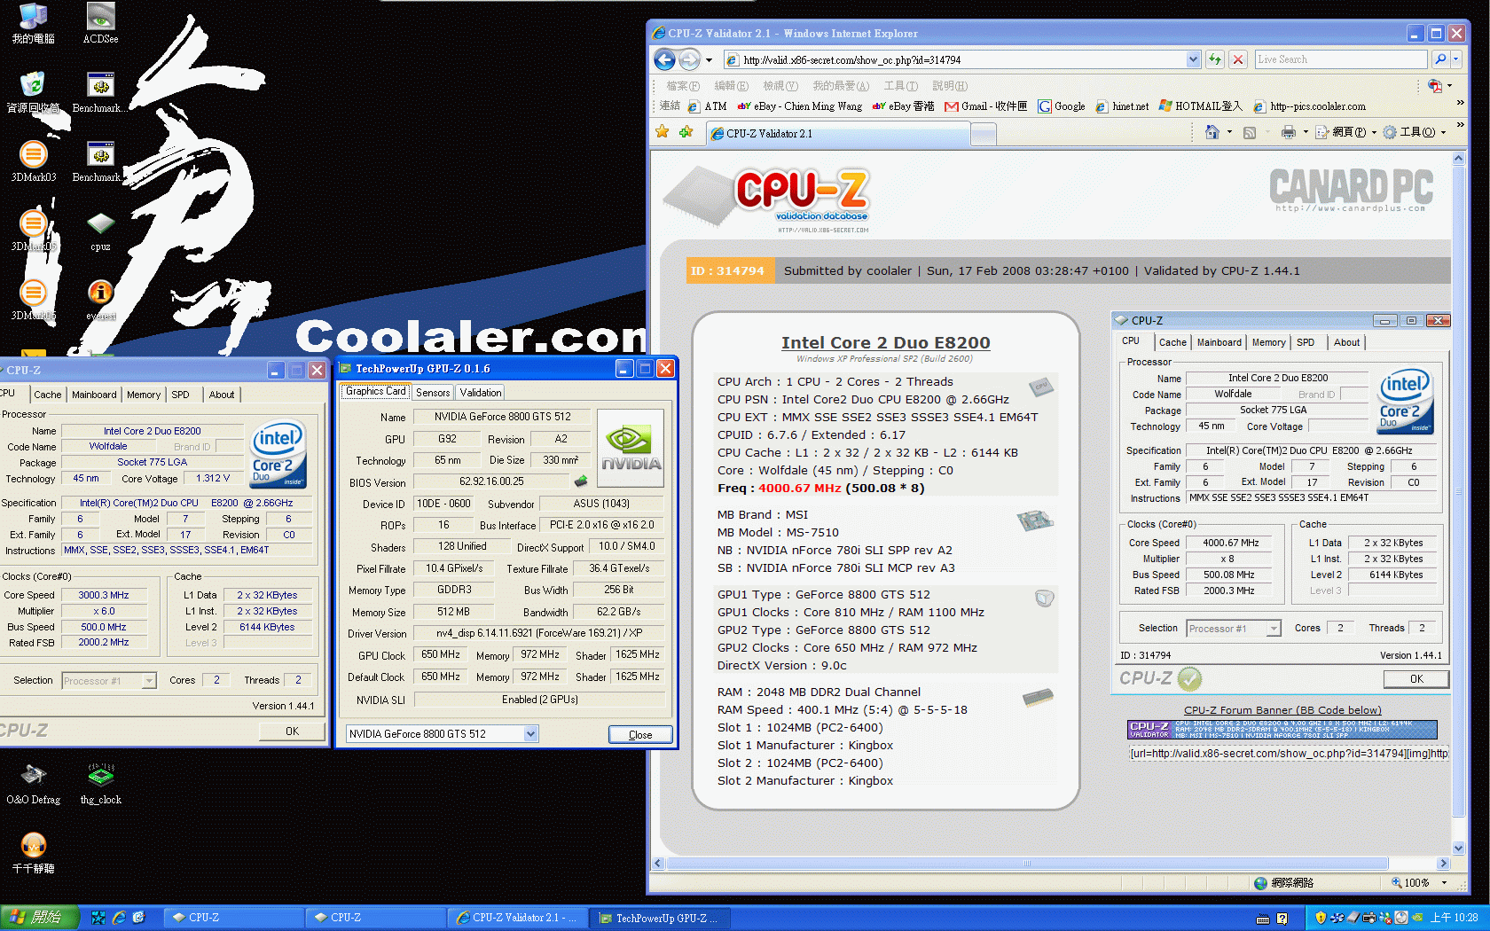
Task: Switch to the Mainboard tab in CPU-Z
Action: [94, 395]
